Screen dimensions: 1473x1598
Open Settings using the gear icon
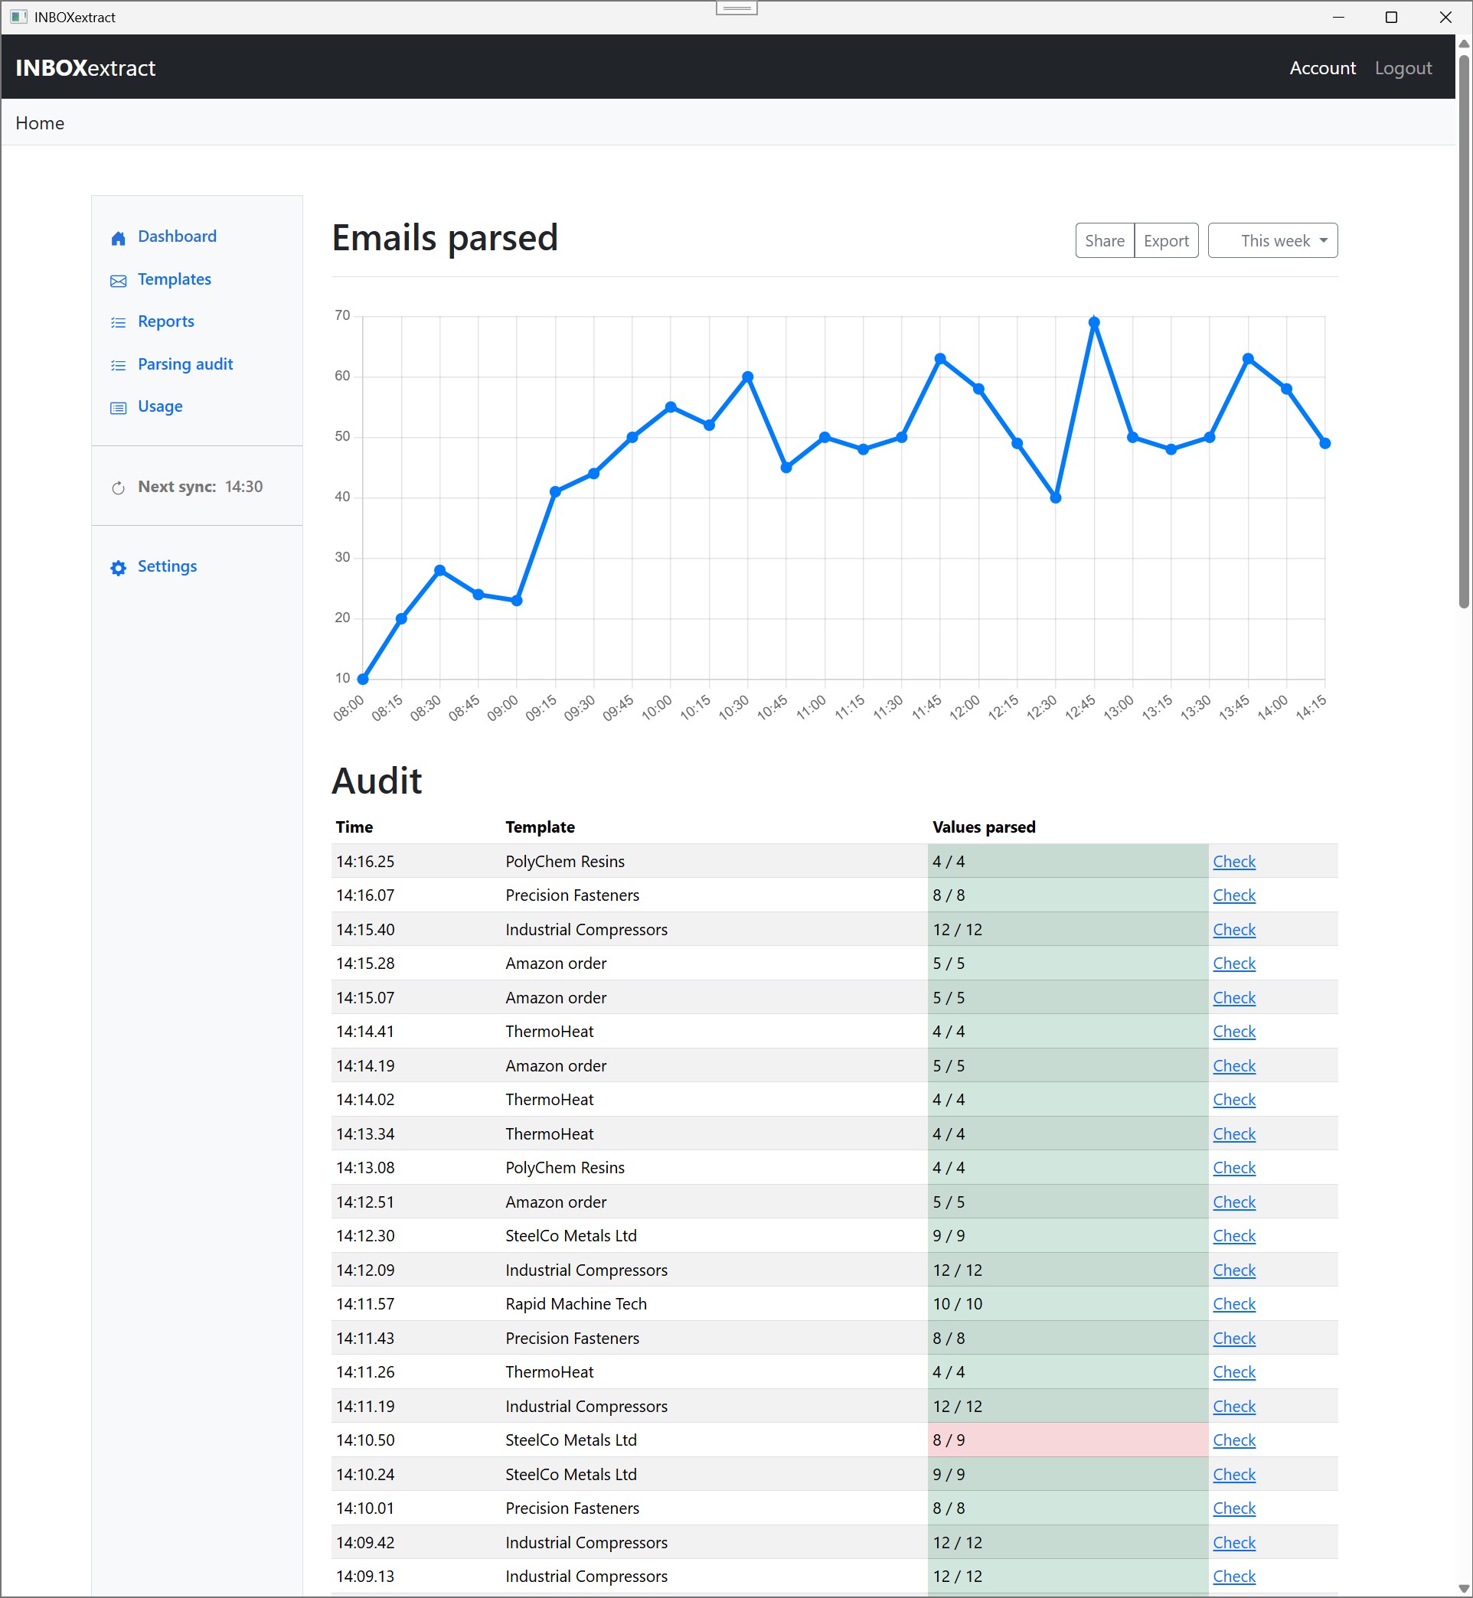118,567
